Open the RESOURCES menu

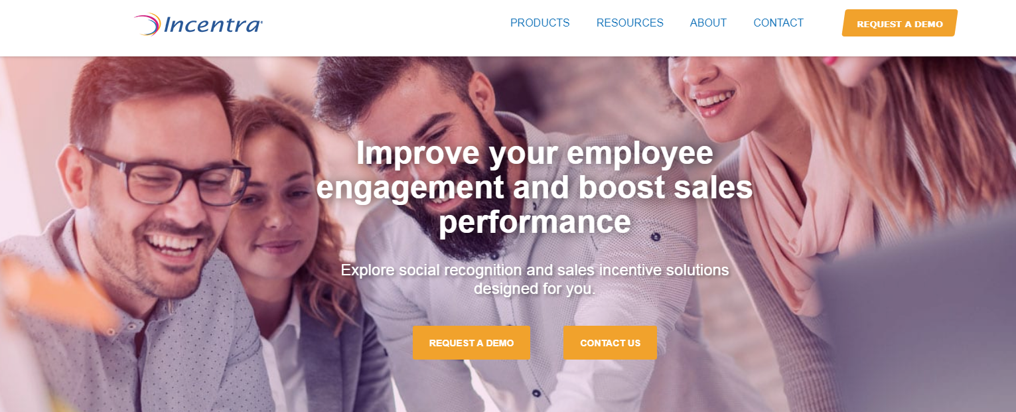pyautogui.click(x=630, y=23)
